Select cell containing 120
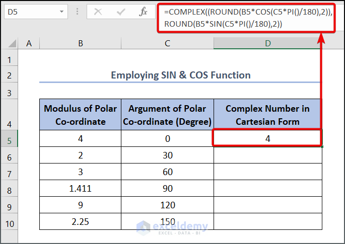 click(167, 205)
